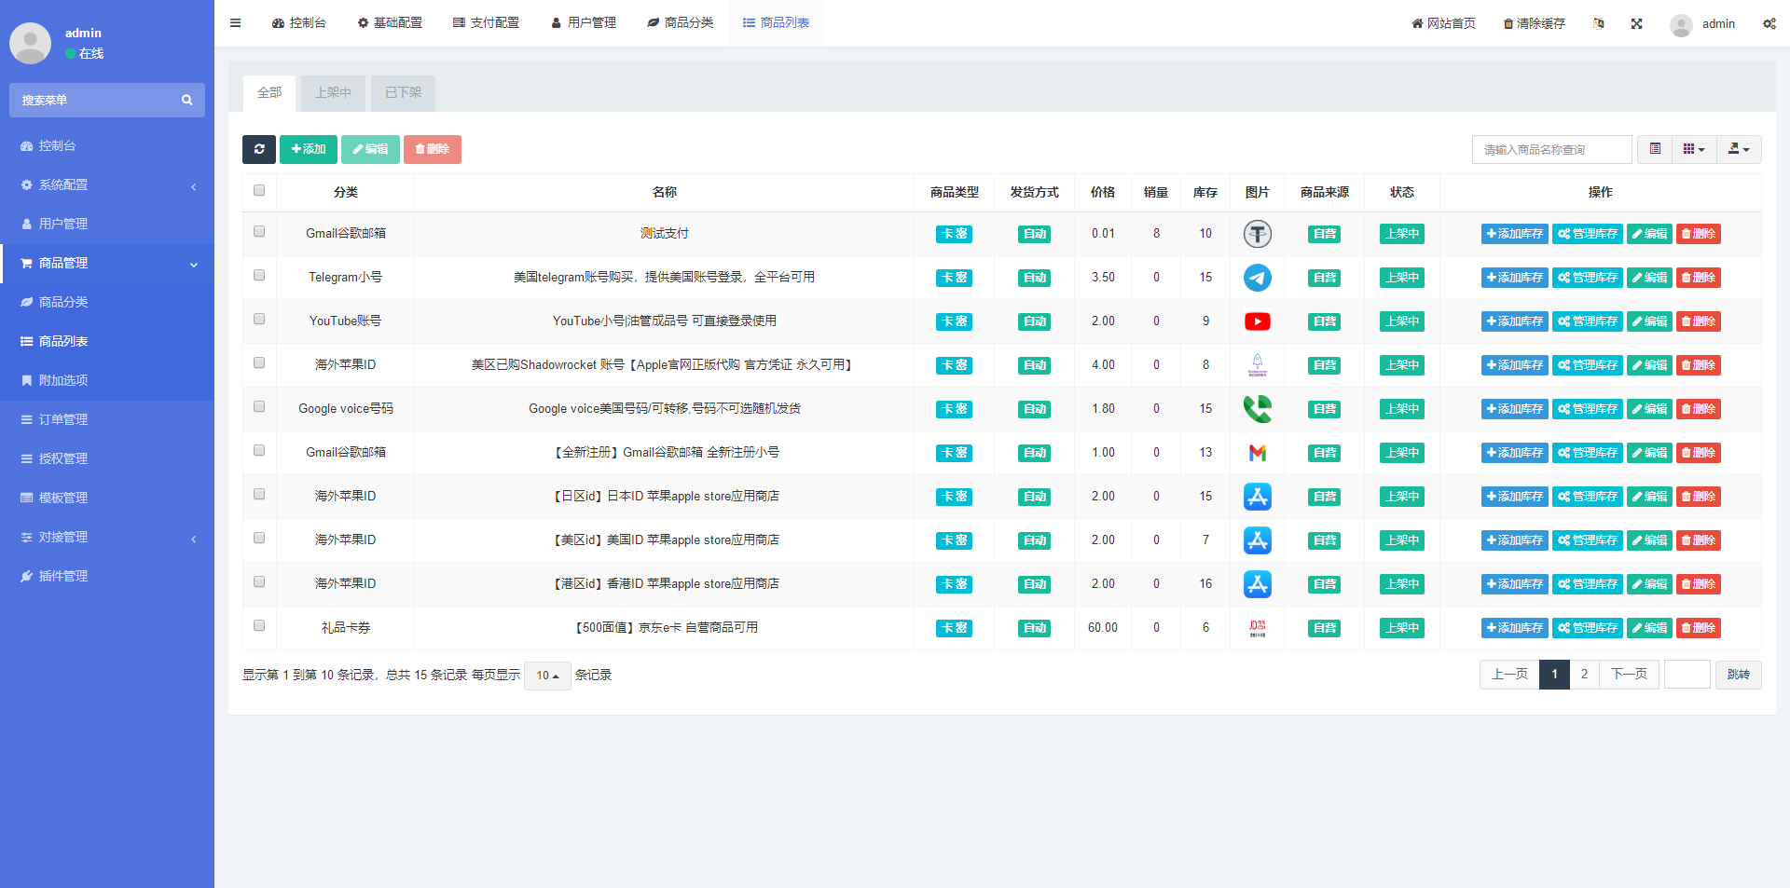The image size is (1790, 888).
Task: Open 控制台 in sidebar
Action: pos(107,145)
